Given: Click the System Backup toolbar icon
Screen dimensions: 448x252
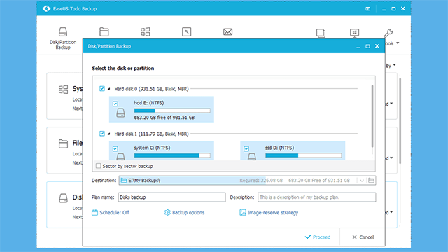Looking at the screenshot, I should 145,31.
